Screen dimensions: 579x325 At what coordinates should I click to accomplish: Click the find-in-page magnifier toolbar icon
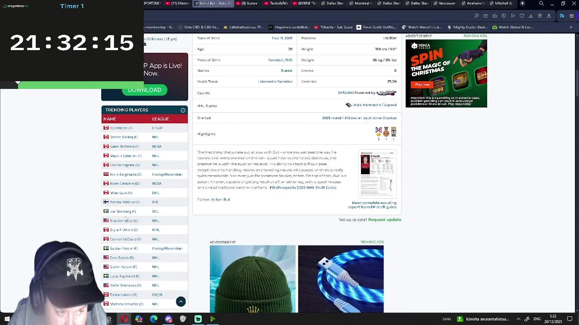[x=476, y=16]
